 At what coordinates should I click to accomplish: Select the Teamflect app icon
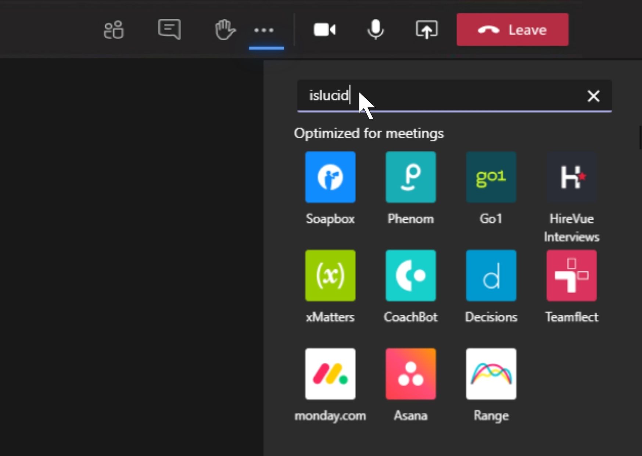click(571, 275)
